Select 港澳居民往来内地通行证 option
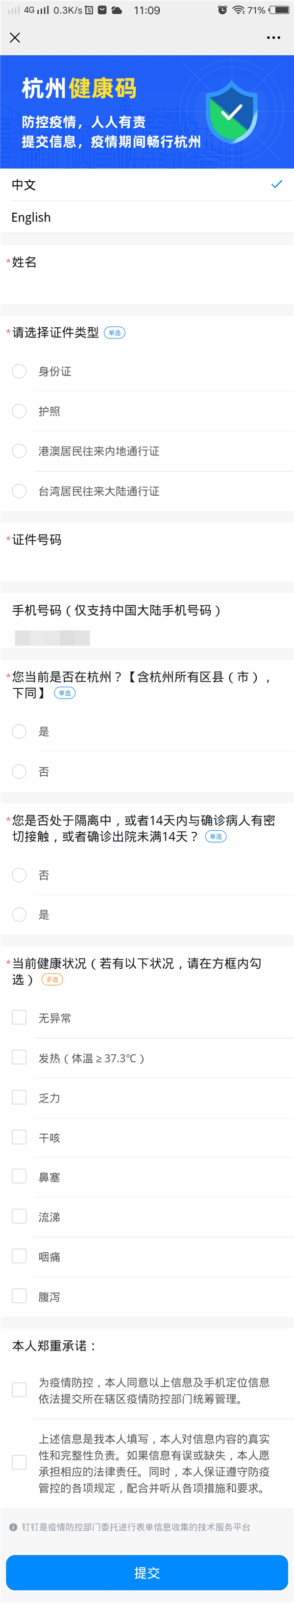The width and height of the screenshot is (294, 1603). coord(19,451)
